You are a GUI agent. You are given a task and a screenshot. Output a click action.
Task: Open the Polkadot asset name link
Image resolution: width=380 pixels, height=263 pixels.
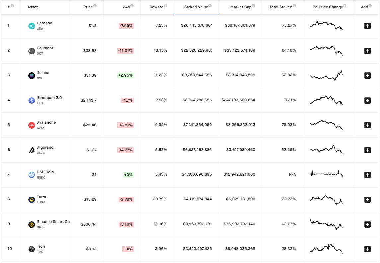pos(45,48)
